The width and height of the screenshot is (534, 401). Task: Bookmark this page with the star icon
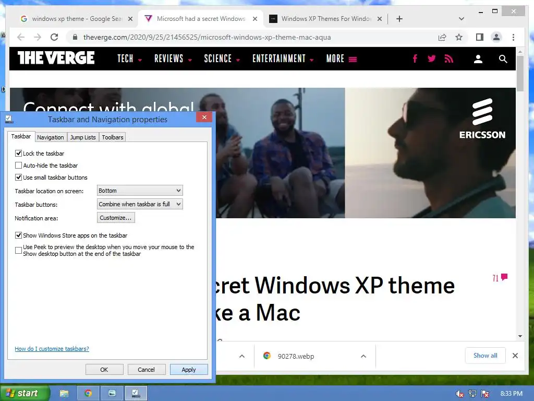[x=459, y=37]
